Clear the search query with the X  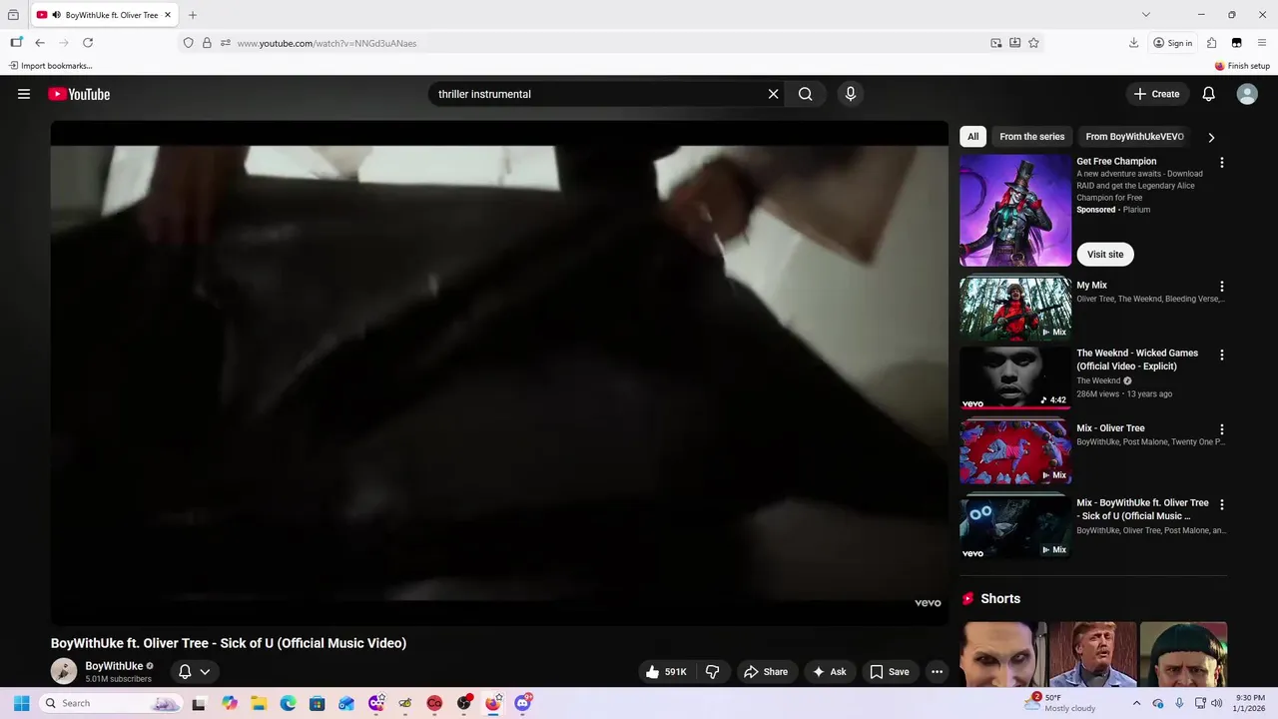[x=773, y=94]
